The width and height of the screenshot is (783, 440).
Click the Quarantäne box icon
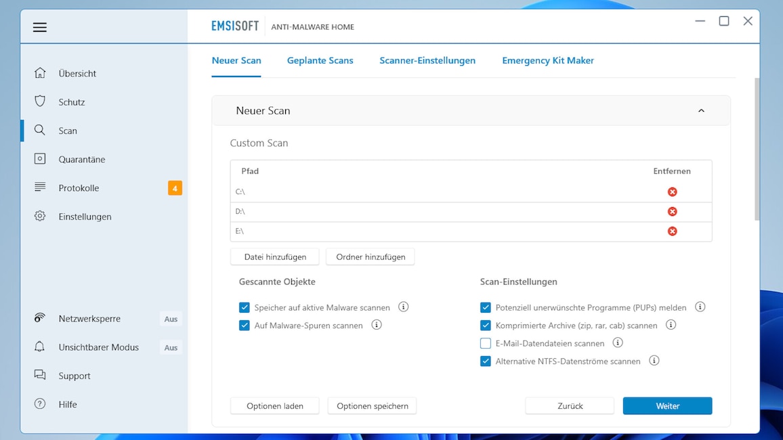[x=40, y=158]
